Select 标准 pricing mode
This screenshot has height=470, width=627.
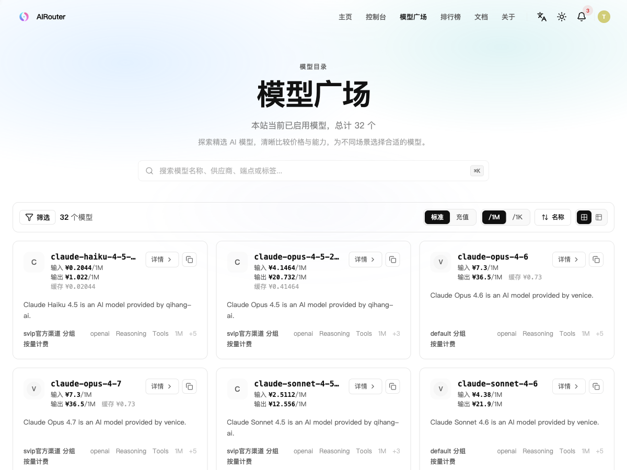click(x=437, y=217)
